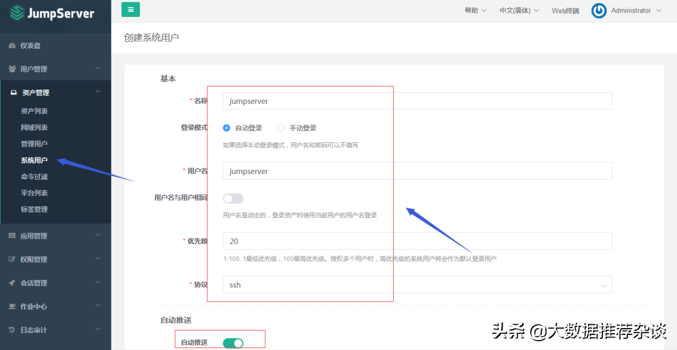The height and width of the screenshot is (350, 677).
Task: Disable the 自动推送 switch
Action: [x=233, y=343]
